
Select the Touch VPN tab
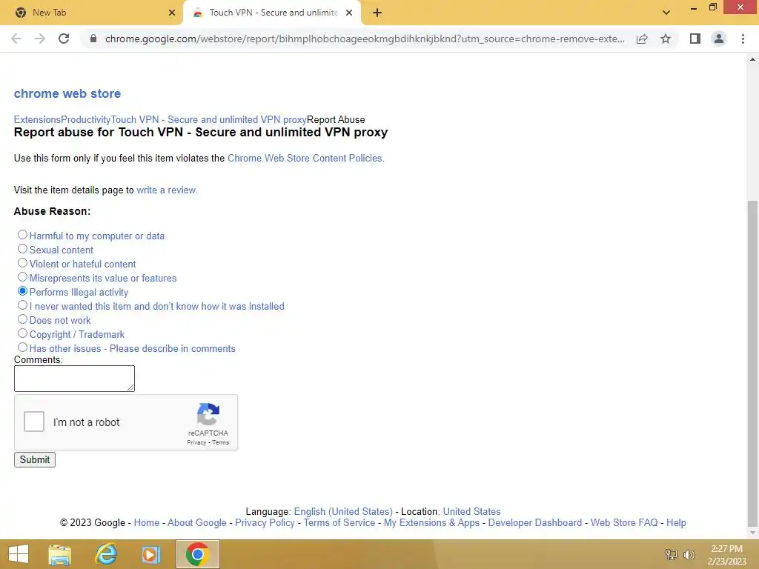(272, 13)
